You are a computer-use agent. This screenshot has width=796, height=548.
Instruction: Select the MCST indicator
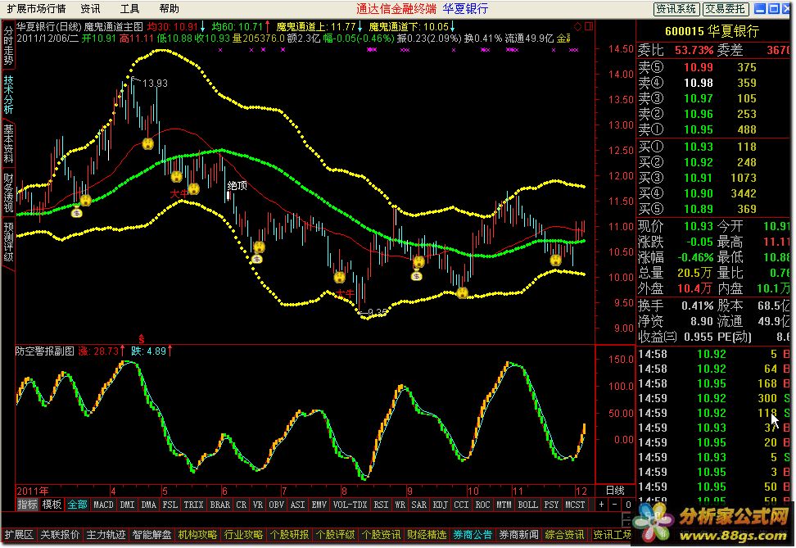pyautogui.click(x=575, y=505)
